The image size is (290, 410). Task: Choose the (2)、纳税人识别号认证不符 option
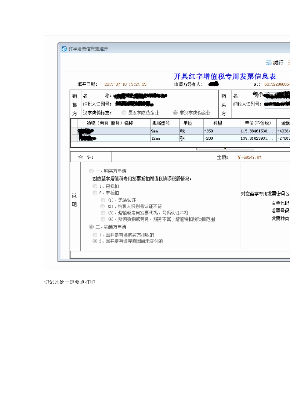[x=103, y=207]
